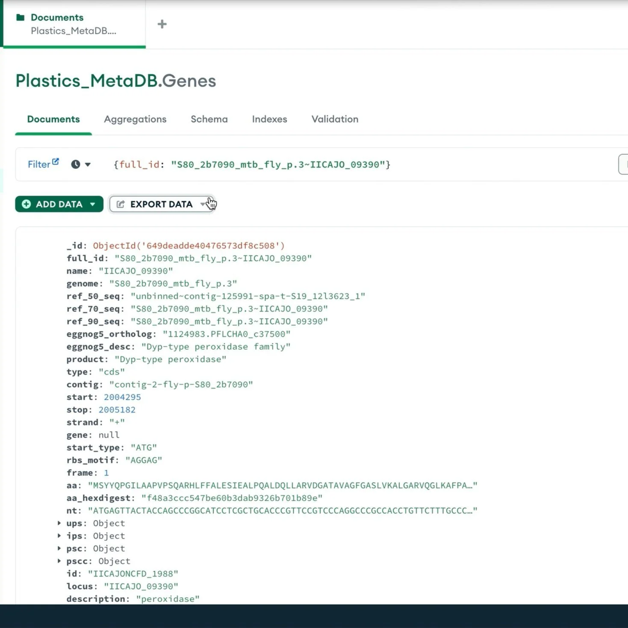This screenshot has width=628, height=628.
Task: Click the strand value "+"
Action: [x=117, y=422]
